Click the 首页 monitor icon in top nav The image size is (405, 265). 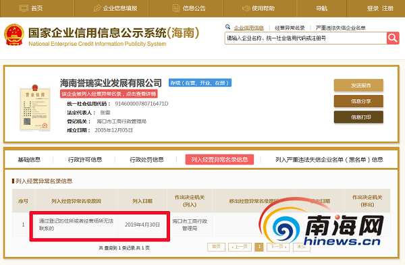tap(24, 9)
